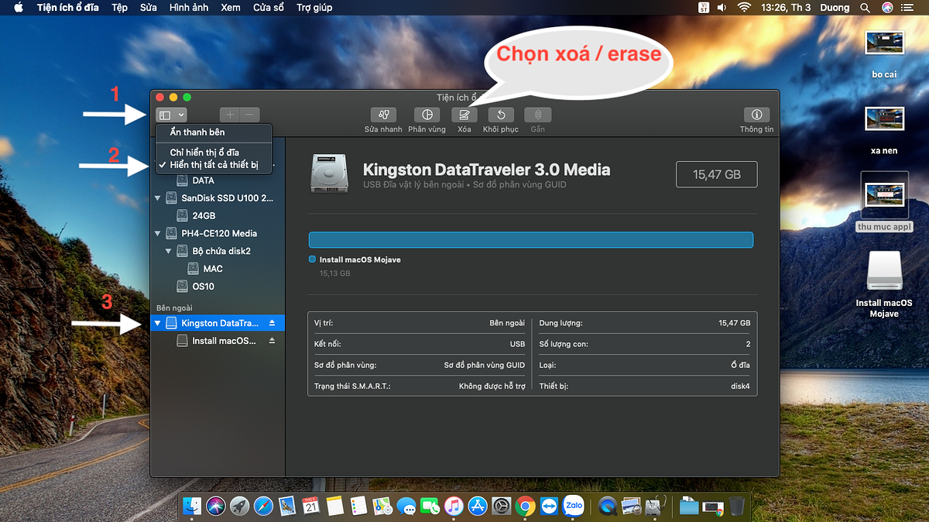This screenshot has width=929, height=522.
Task: Open the sidebar view options dropdown
Action: [x=171, y=115]
